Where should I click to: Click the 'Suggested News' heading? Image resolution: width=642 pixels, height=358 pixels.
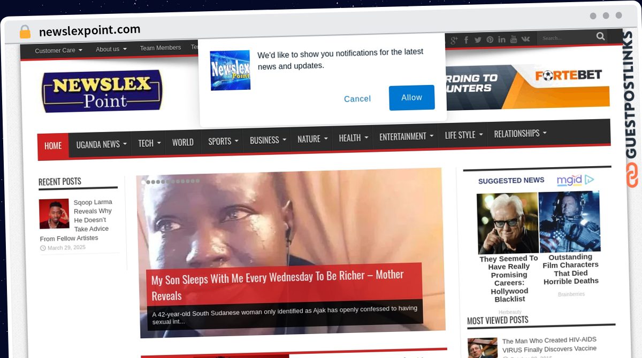pos(511,181)
